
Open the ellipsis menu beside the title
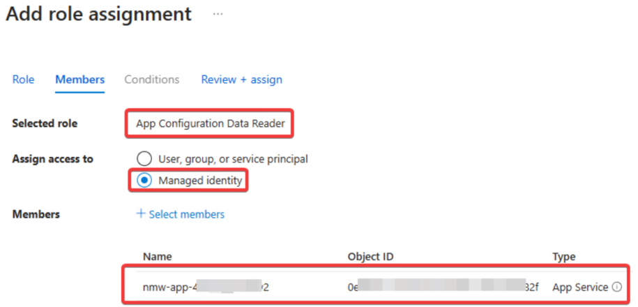point(218,14)
